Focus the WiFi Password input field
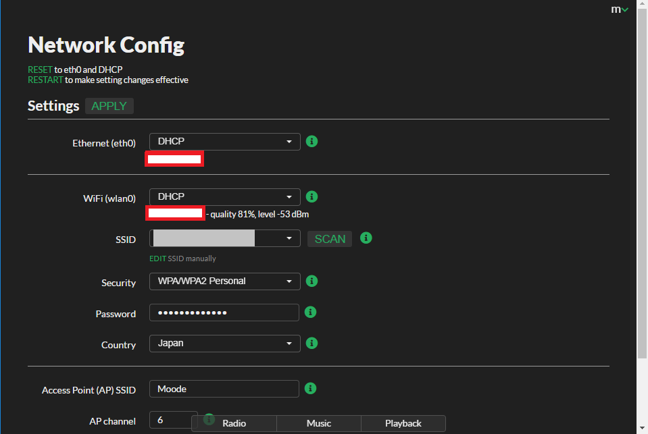The width and height of the screenshot is (648, 434). coord(224,313)
